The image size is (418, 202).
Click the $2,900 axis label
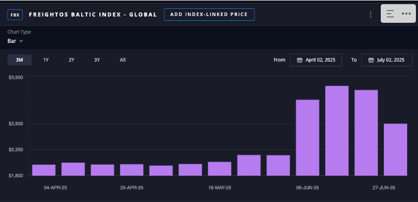(x=16, y=124)
